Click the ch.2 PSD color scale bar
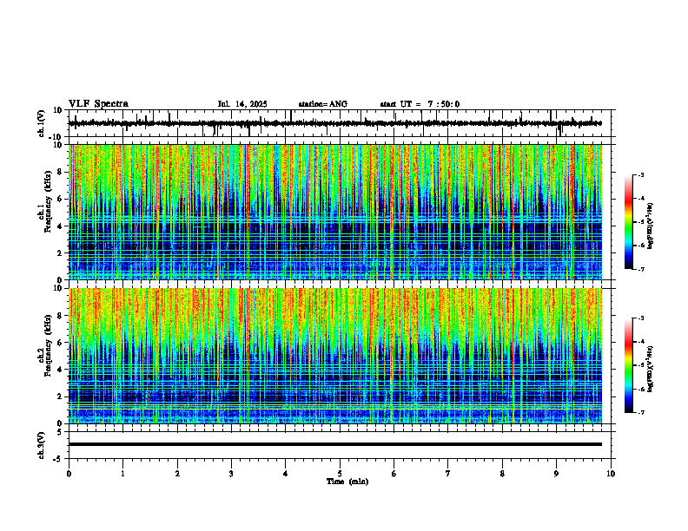 [x=629, y=365]
